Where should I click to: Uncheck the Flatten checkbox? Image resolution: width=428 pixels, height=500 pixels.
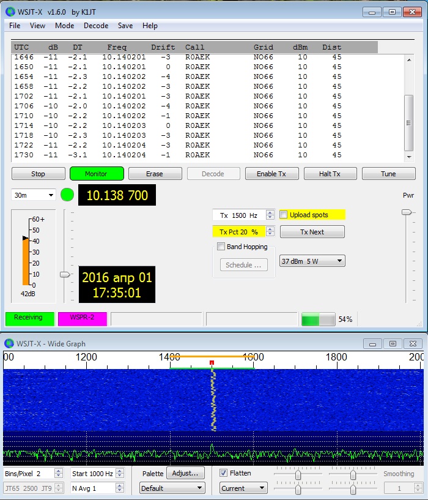pos(223,473)
